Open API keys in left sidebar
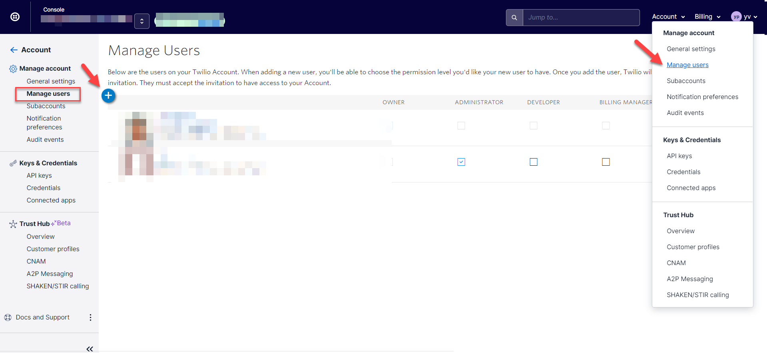767x353 pixels. (x=39, y=176)
